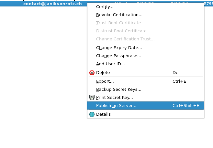
Task: Select the highlighted Publish on Server... item
Action: pyautogui.click(x=116, y=106)
